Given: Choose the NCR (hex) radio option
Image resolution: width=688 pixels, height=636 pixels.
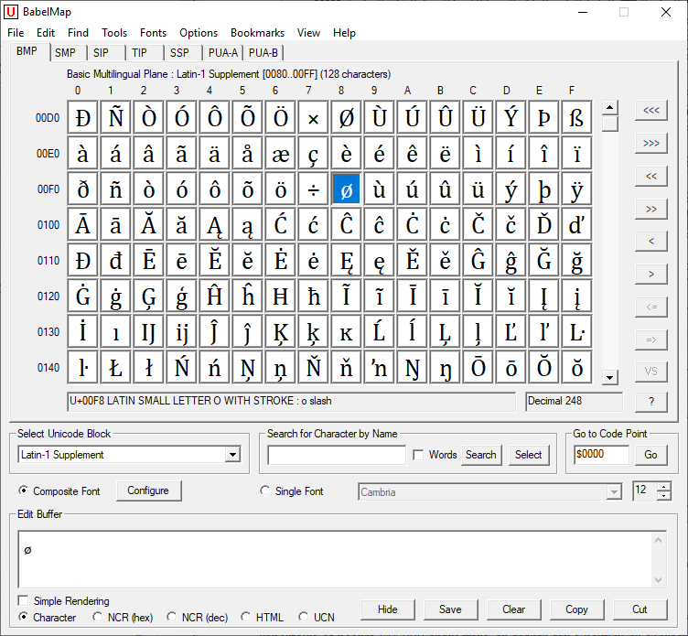Looking at the screenshot, I should coord(98,618).
